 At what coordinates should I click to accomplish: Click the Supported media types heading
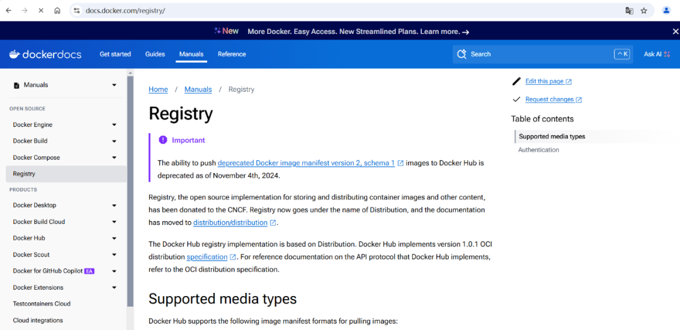[x=222, y=299]
